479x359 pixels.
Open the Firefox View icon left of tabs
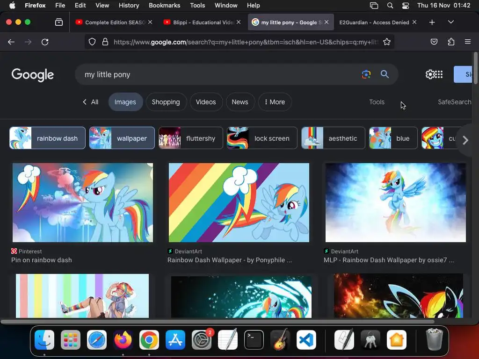[59, 22]
